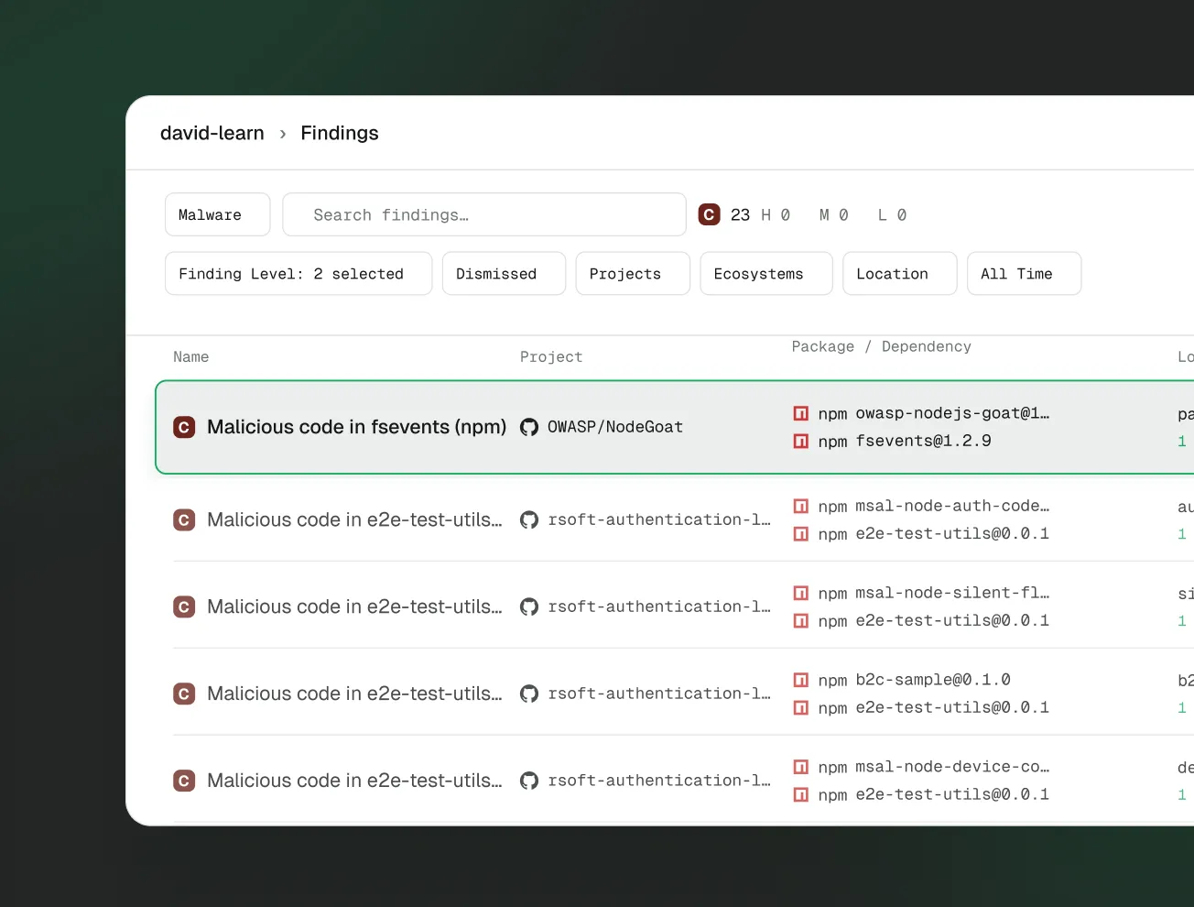Image resolution: width=1194 pixels, height=907 pixels.
Task: Open the Location filter dropdown
Action: coord(900,274)
